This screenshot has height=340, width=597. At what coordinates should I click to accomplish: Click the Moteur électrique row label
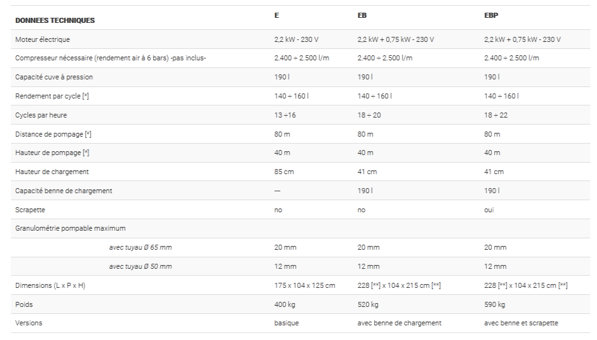coord(43,39)
